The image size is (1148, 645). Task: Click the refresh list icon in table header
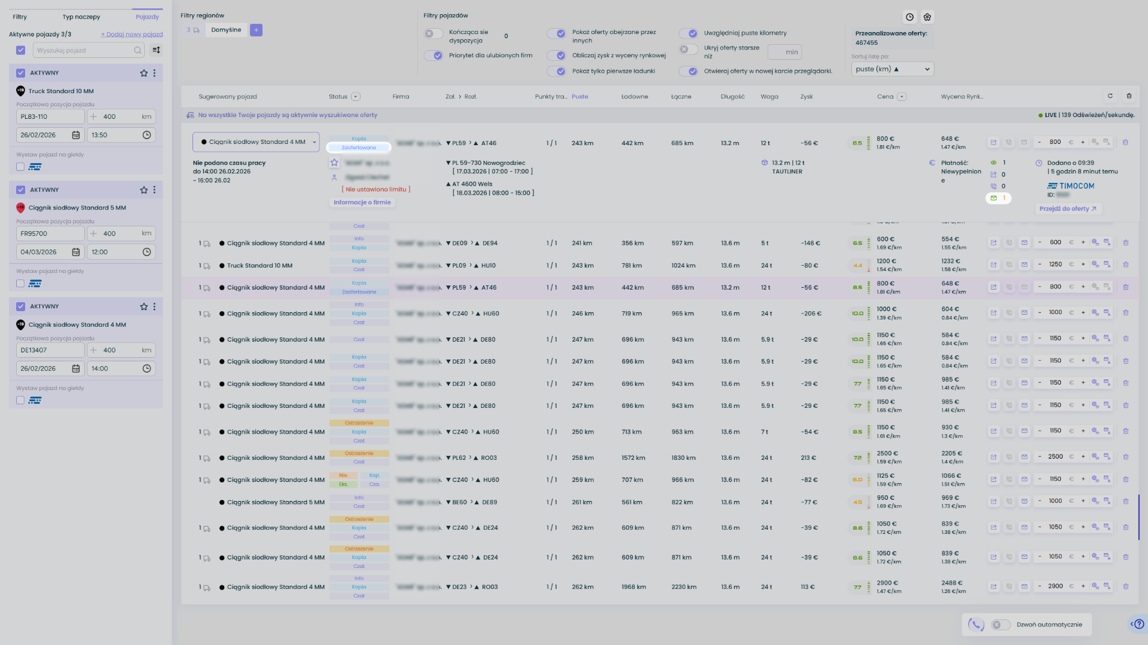[1110, 96]
